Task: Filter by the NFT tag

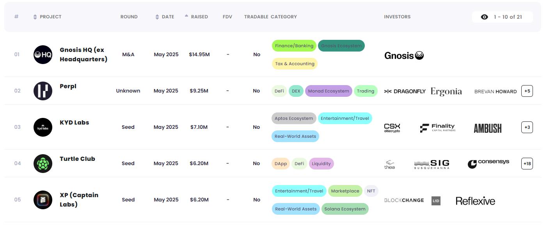Action: 371,191
